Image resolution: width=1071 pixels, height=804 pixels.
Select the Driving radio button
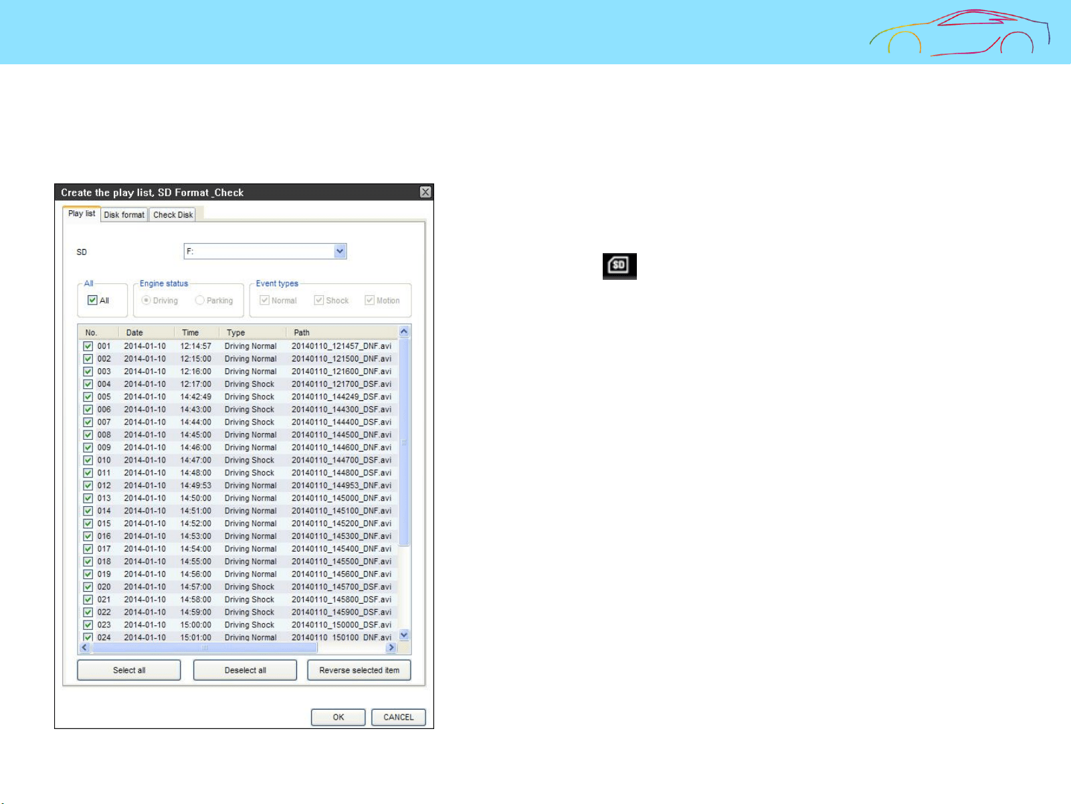[x=146, y=300]
